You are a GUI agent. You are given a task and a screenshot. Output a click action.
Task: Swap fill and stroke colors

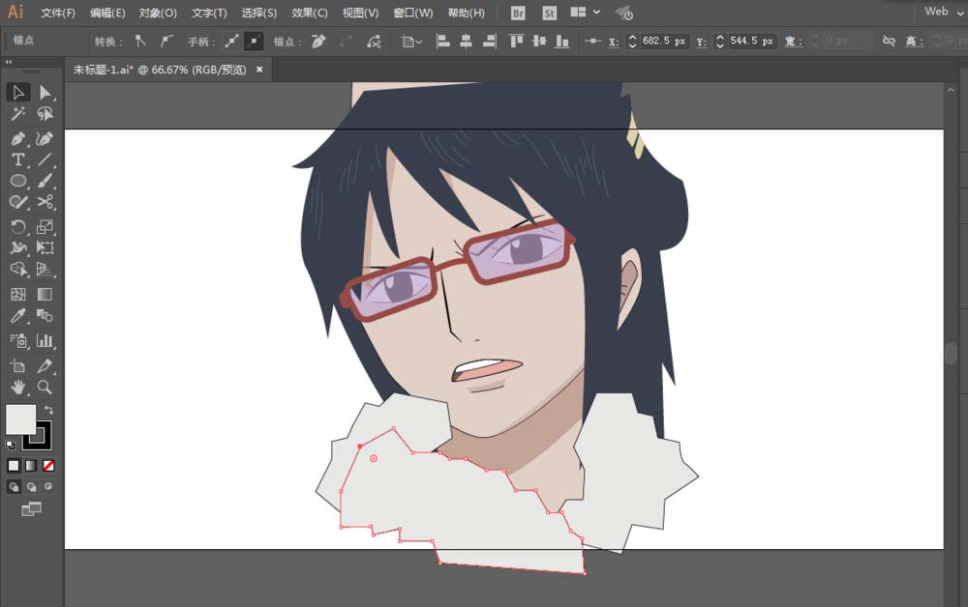click(x=48, y=410)
